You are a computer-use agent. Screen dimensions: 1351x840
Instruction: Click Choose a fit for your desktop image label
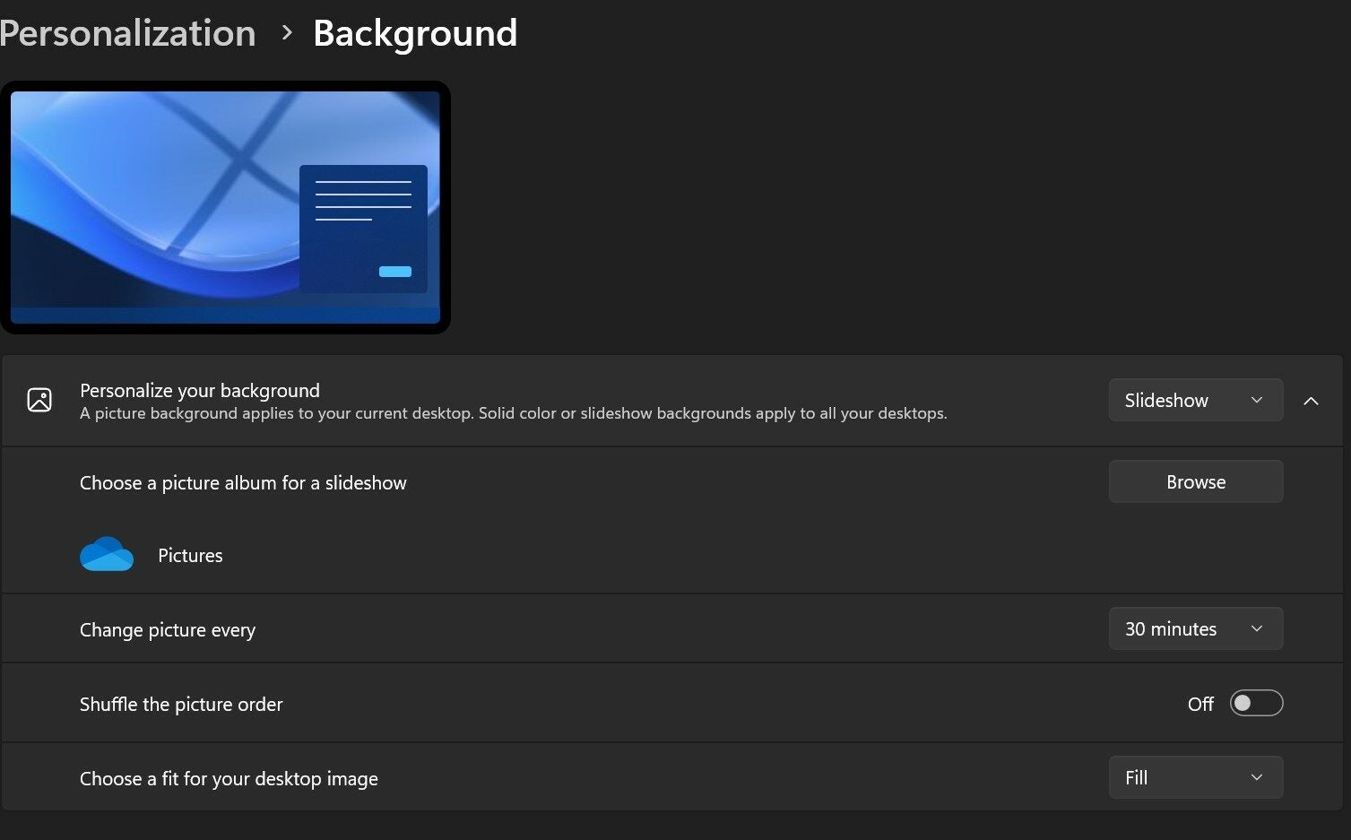229,779
